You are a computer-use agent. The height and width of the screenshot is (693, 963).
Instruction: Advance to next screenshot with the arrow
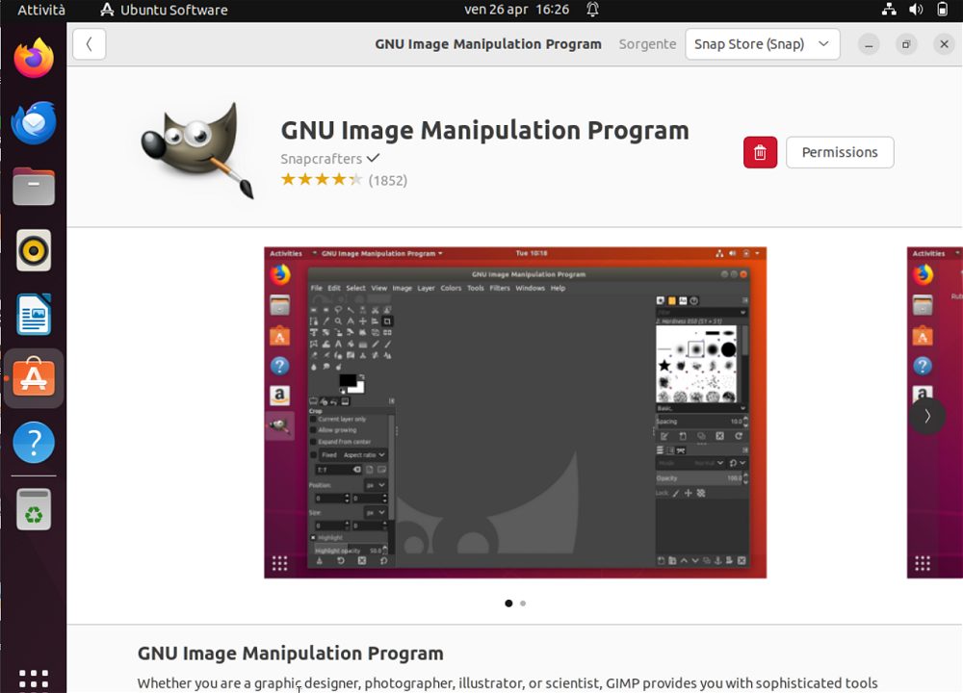[927, 416]
